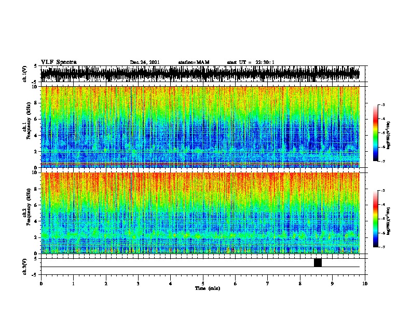The image size is (411, 318).
Task: Click the "start UT = 22:30:1" text
Action: pos(251,62)
